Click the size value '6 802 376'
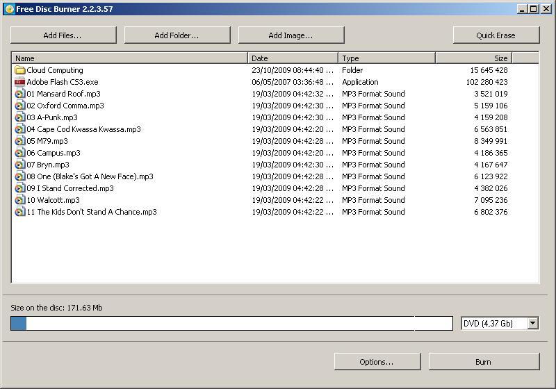This screenshot has height=389, width=556. tap(491, 212)
